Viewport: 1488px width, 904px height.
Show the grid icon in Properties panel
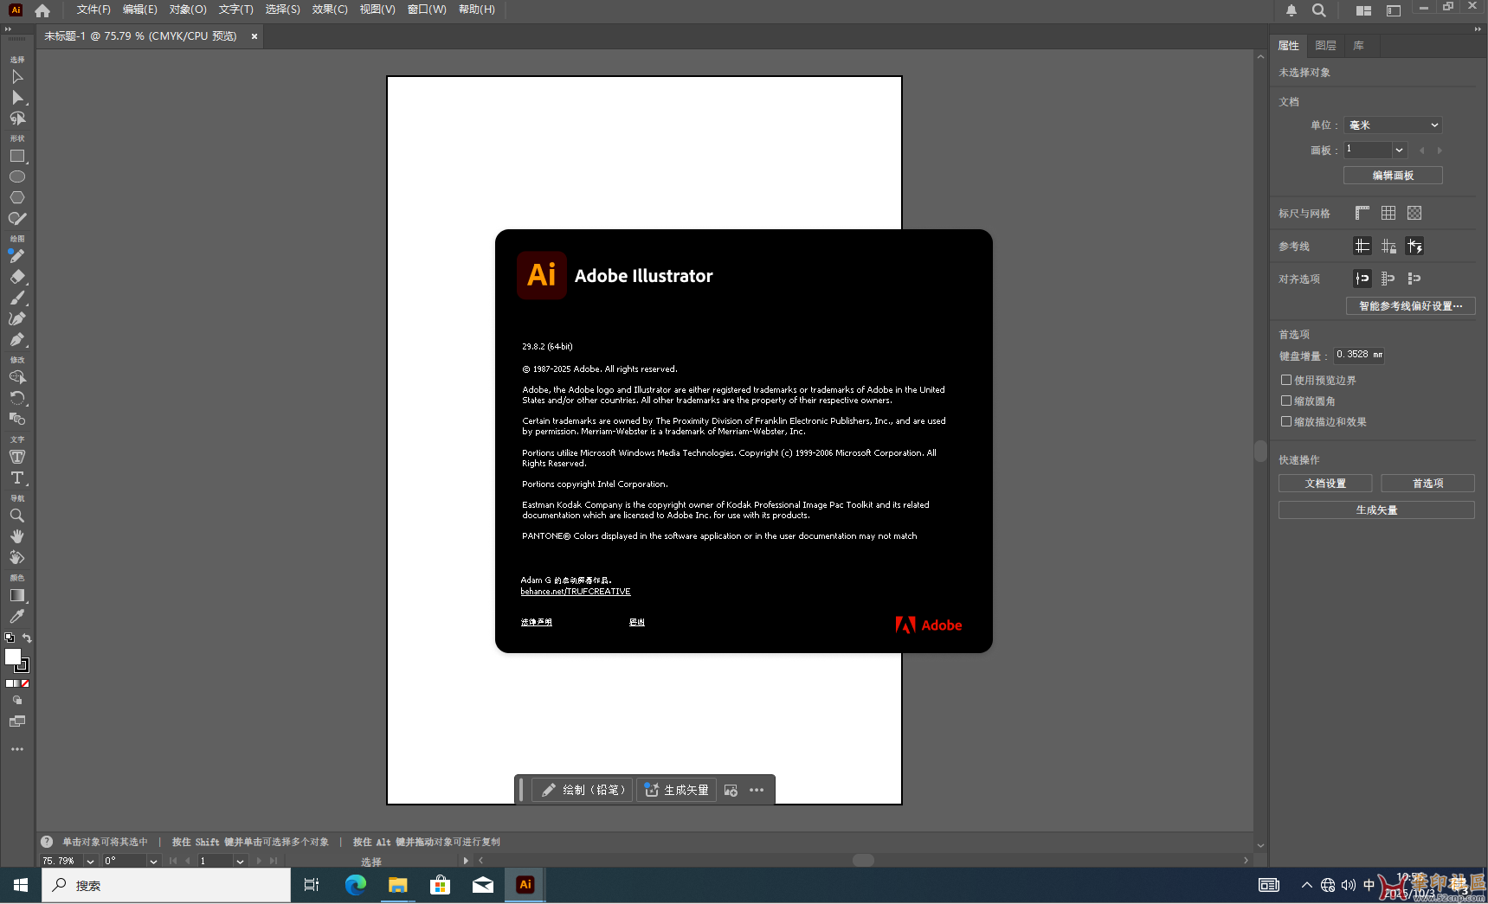(x=1388, y=213)
